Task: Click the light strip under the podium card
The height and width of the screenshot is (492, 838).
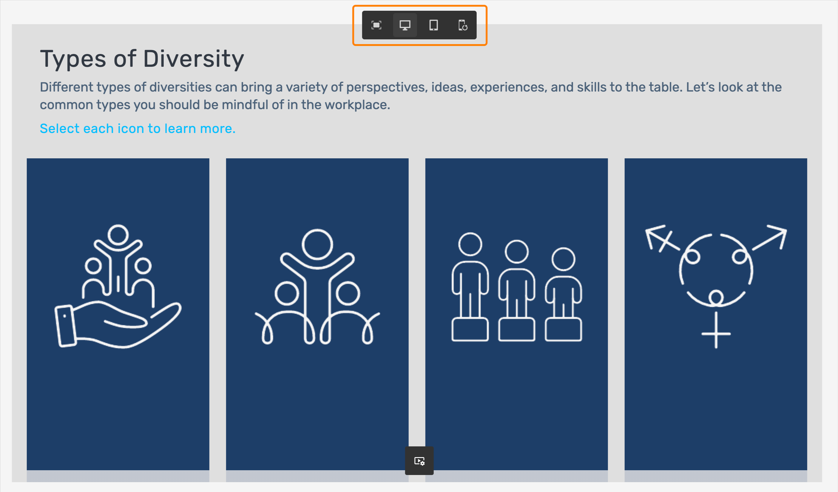Action: [516, 476]
